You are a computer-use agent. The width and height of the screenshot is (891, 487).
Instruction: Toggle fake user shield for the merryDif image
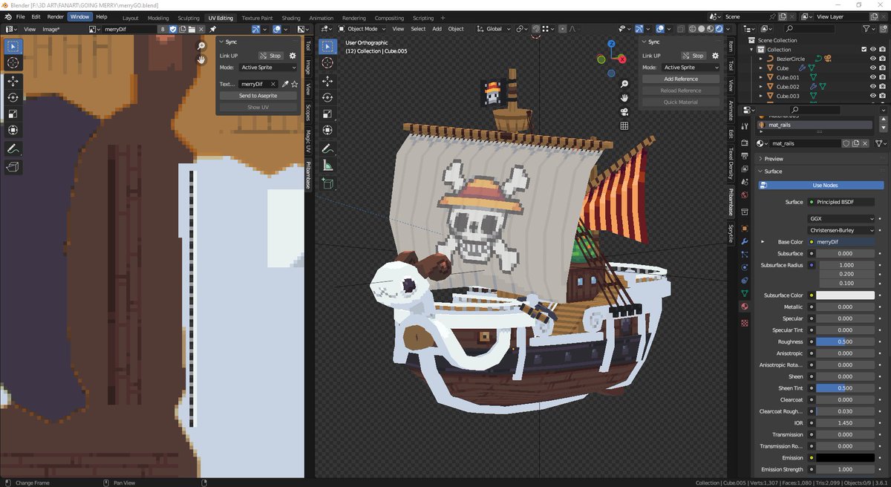click(x=173, y=29)
